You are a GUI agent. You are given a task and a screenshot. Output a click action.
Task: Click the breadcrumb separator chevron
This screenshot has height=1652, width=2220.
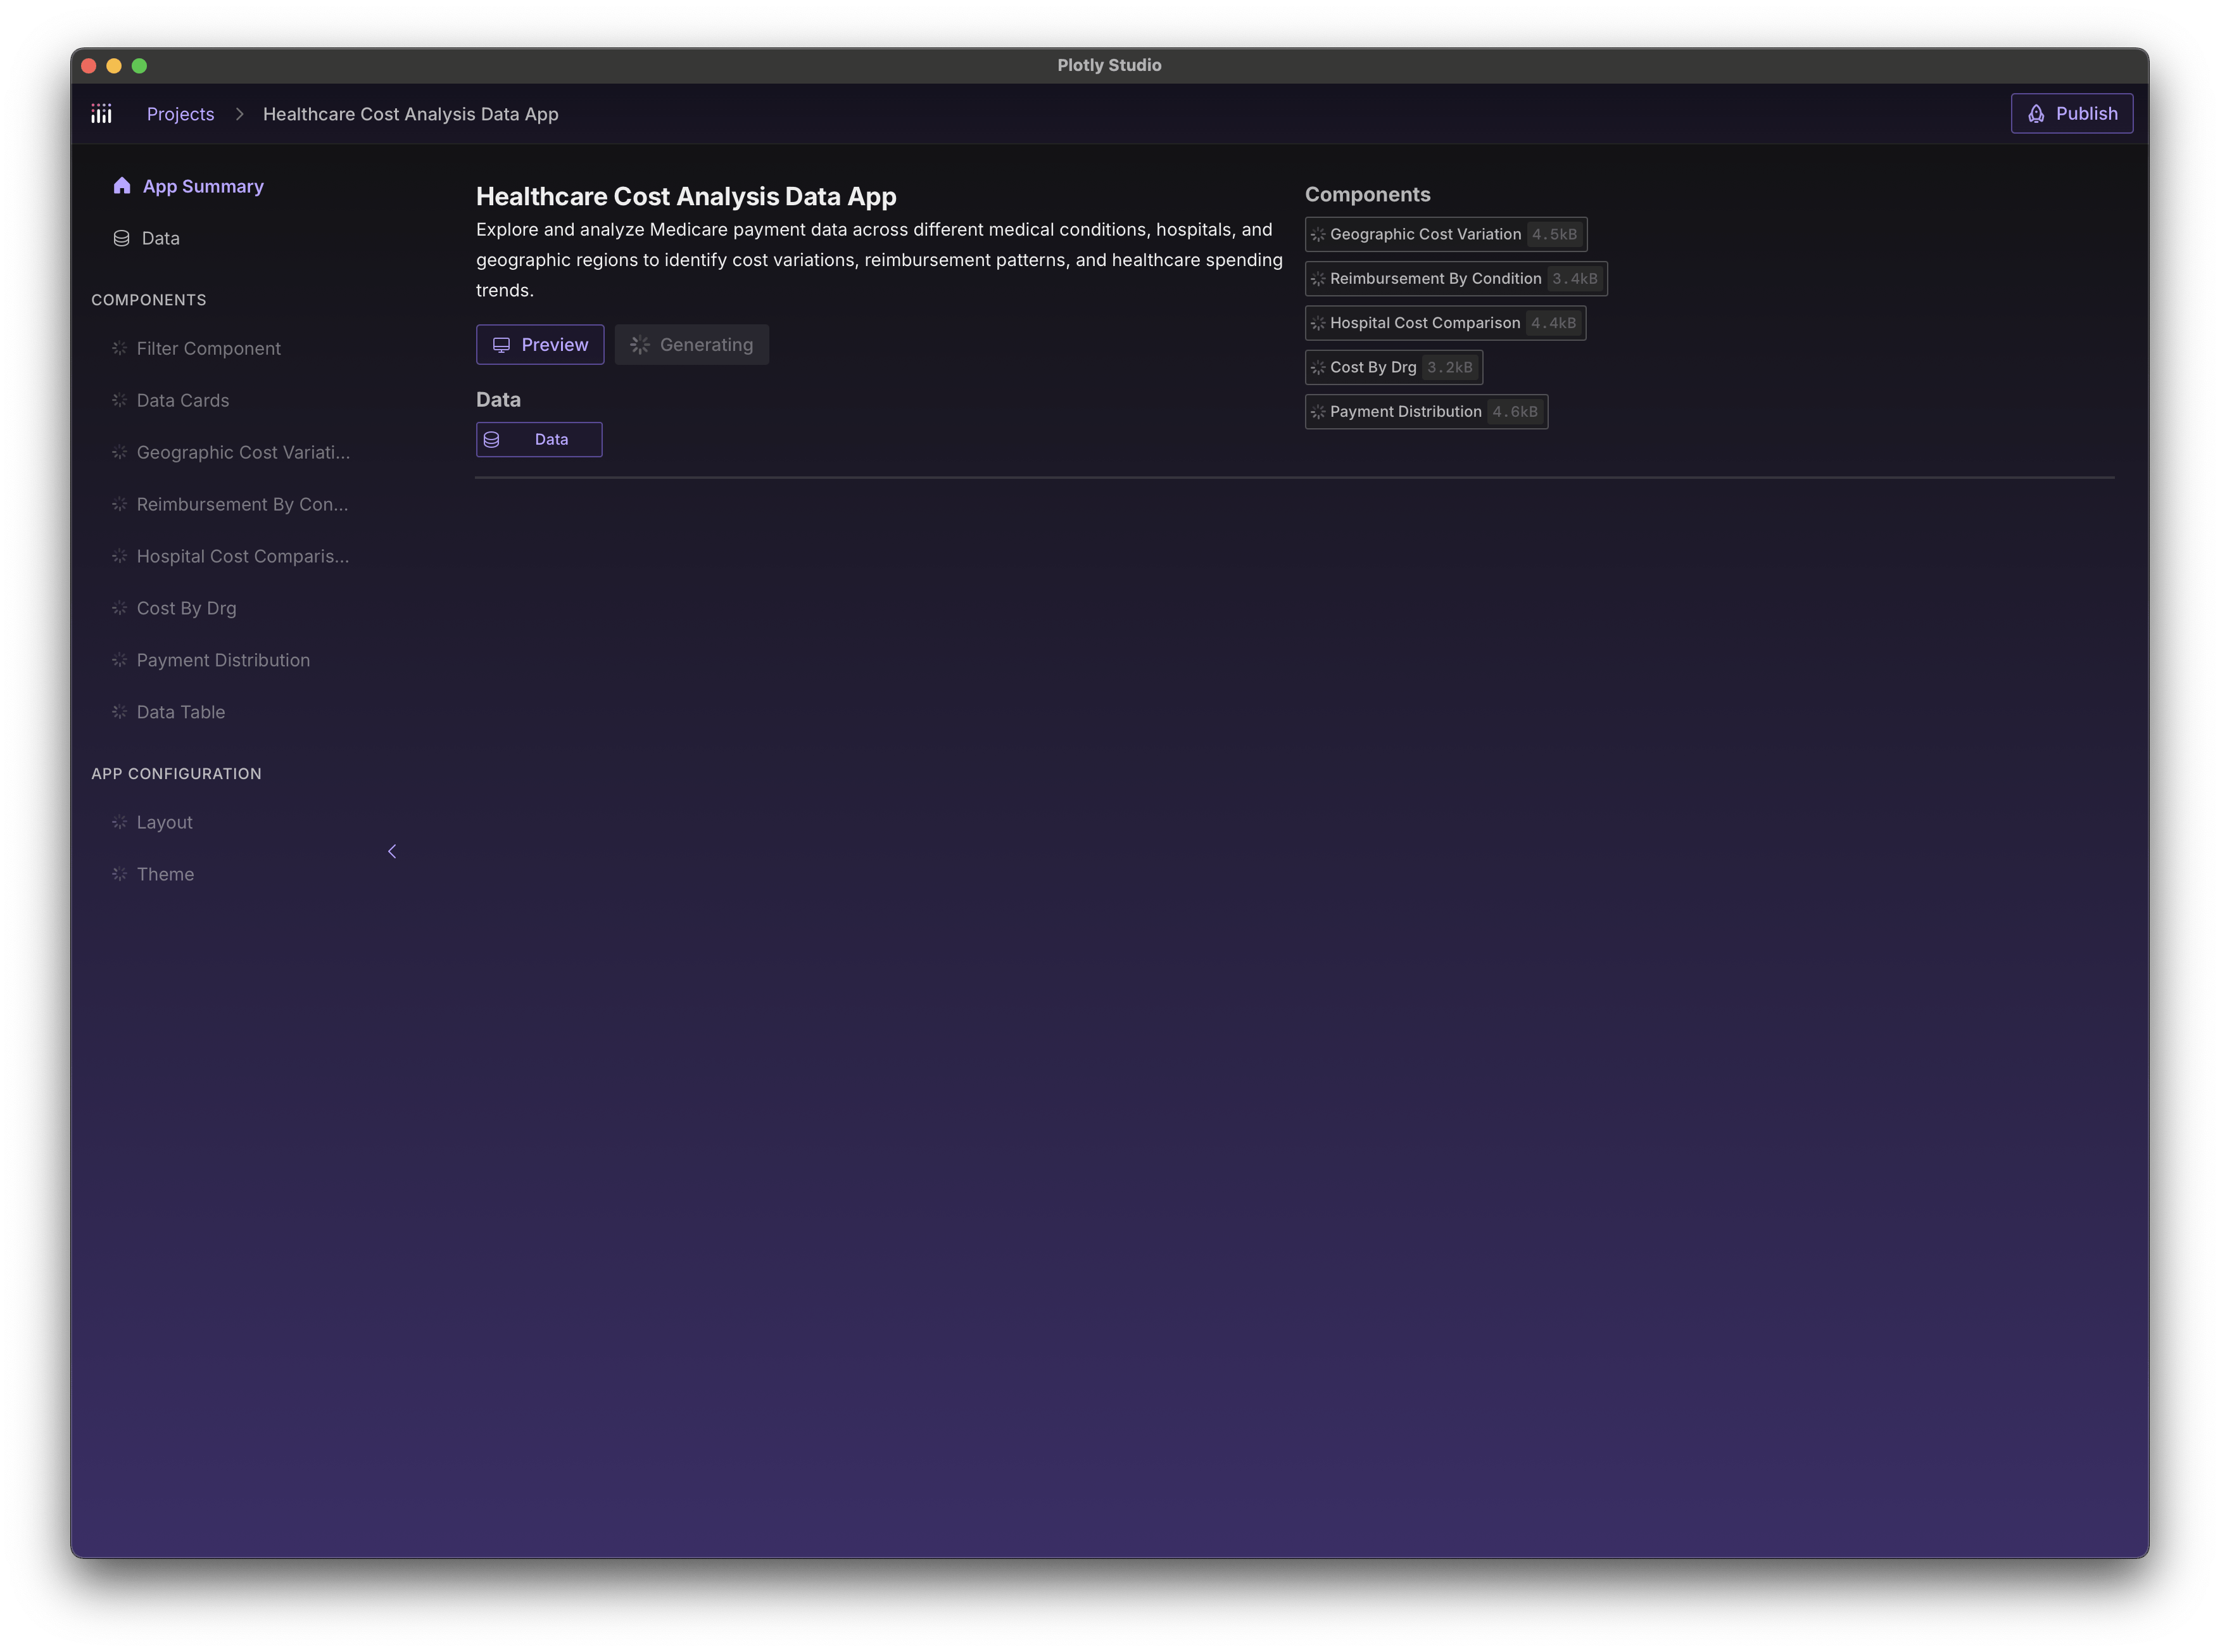(x=239, y=114)
